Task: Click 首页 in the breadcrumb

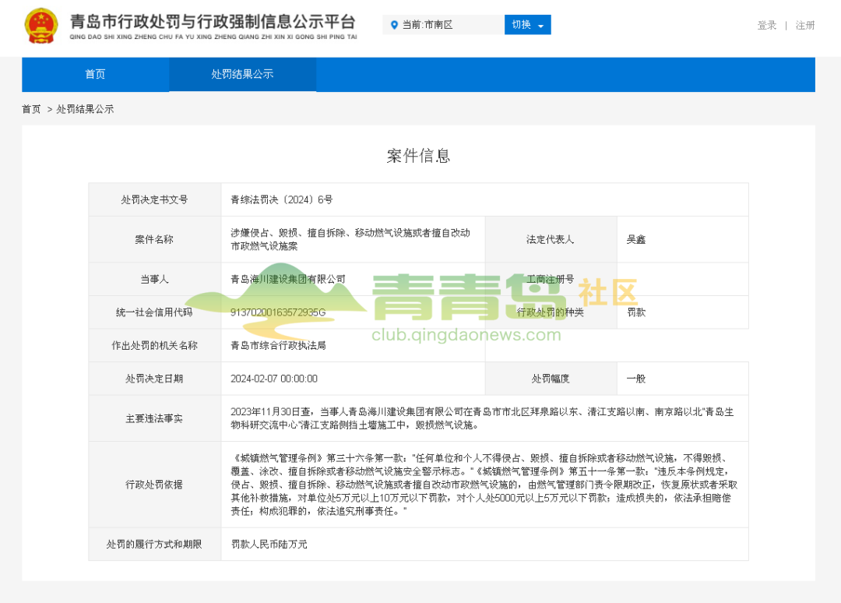Action: point(31,109)
